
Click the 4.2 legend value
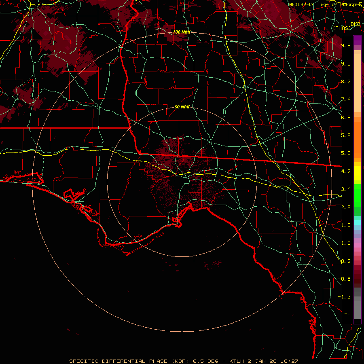pyautogui.click(x=346, y=171)
